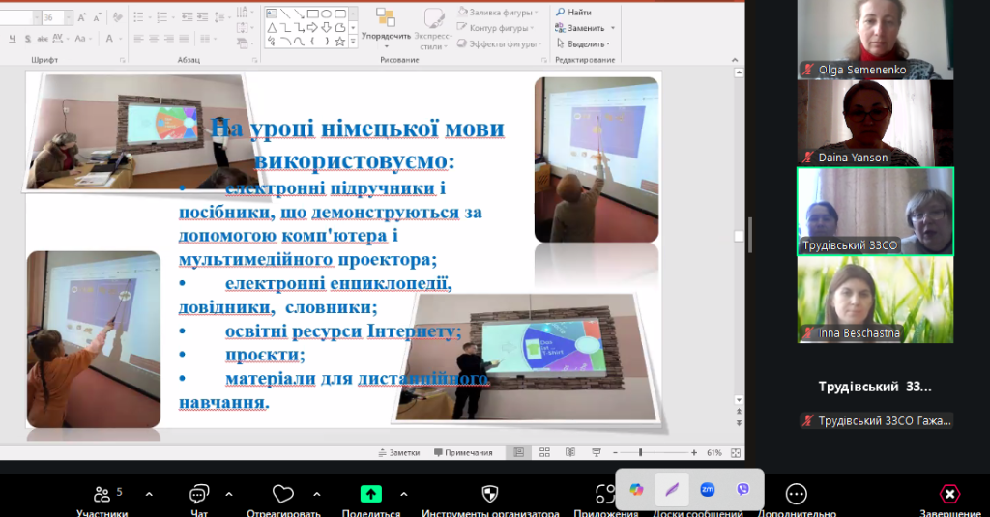990x517 pixels.
Task: Expand arrow next to Participants
Action: (x=149, y=494)
